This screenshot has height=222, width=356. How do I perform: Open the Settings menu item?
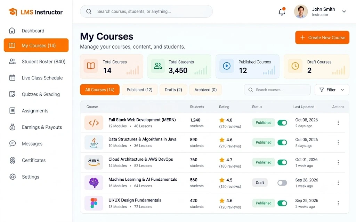point(36,177)
